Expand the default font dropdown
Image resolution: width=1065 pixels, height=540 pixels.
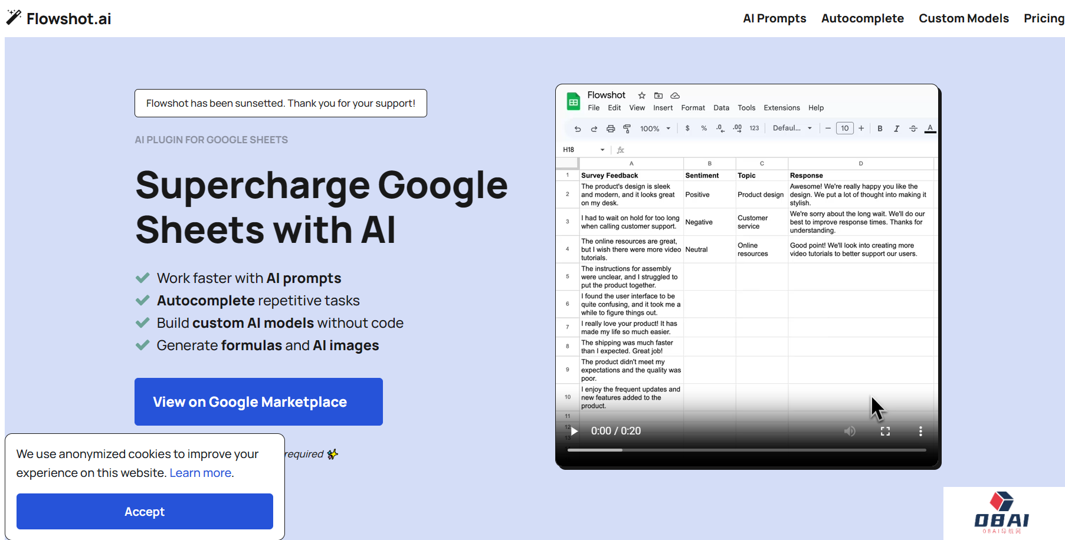click(x=792, y=129)
